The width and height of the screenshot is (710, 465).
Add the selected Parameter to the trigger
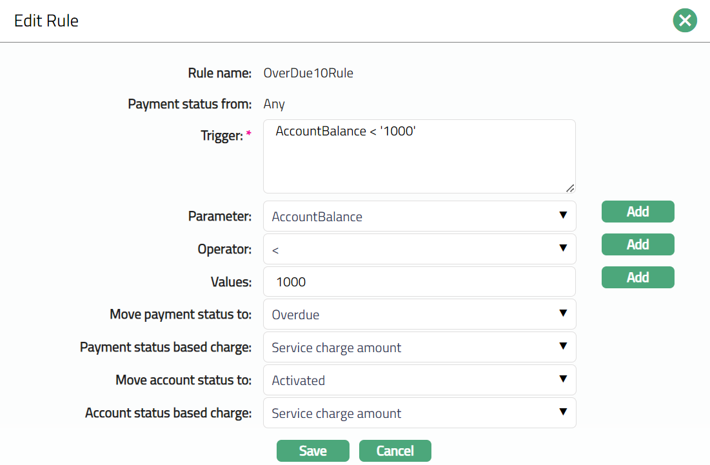pyautogui.click(x=638, y=212)
